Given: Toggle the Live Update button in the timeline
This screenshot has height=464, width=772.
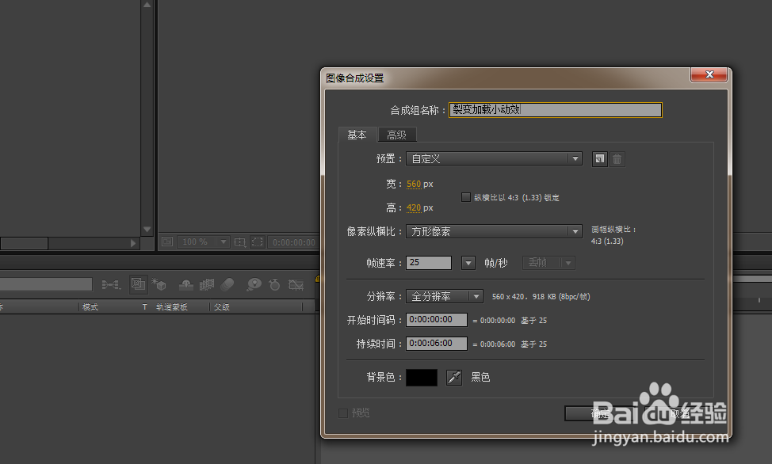Looking at the screenshot, I should click(x=138, y=284).
